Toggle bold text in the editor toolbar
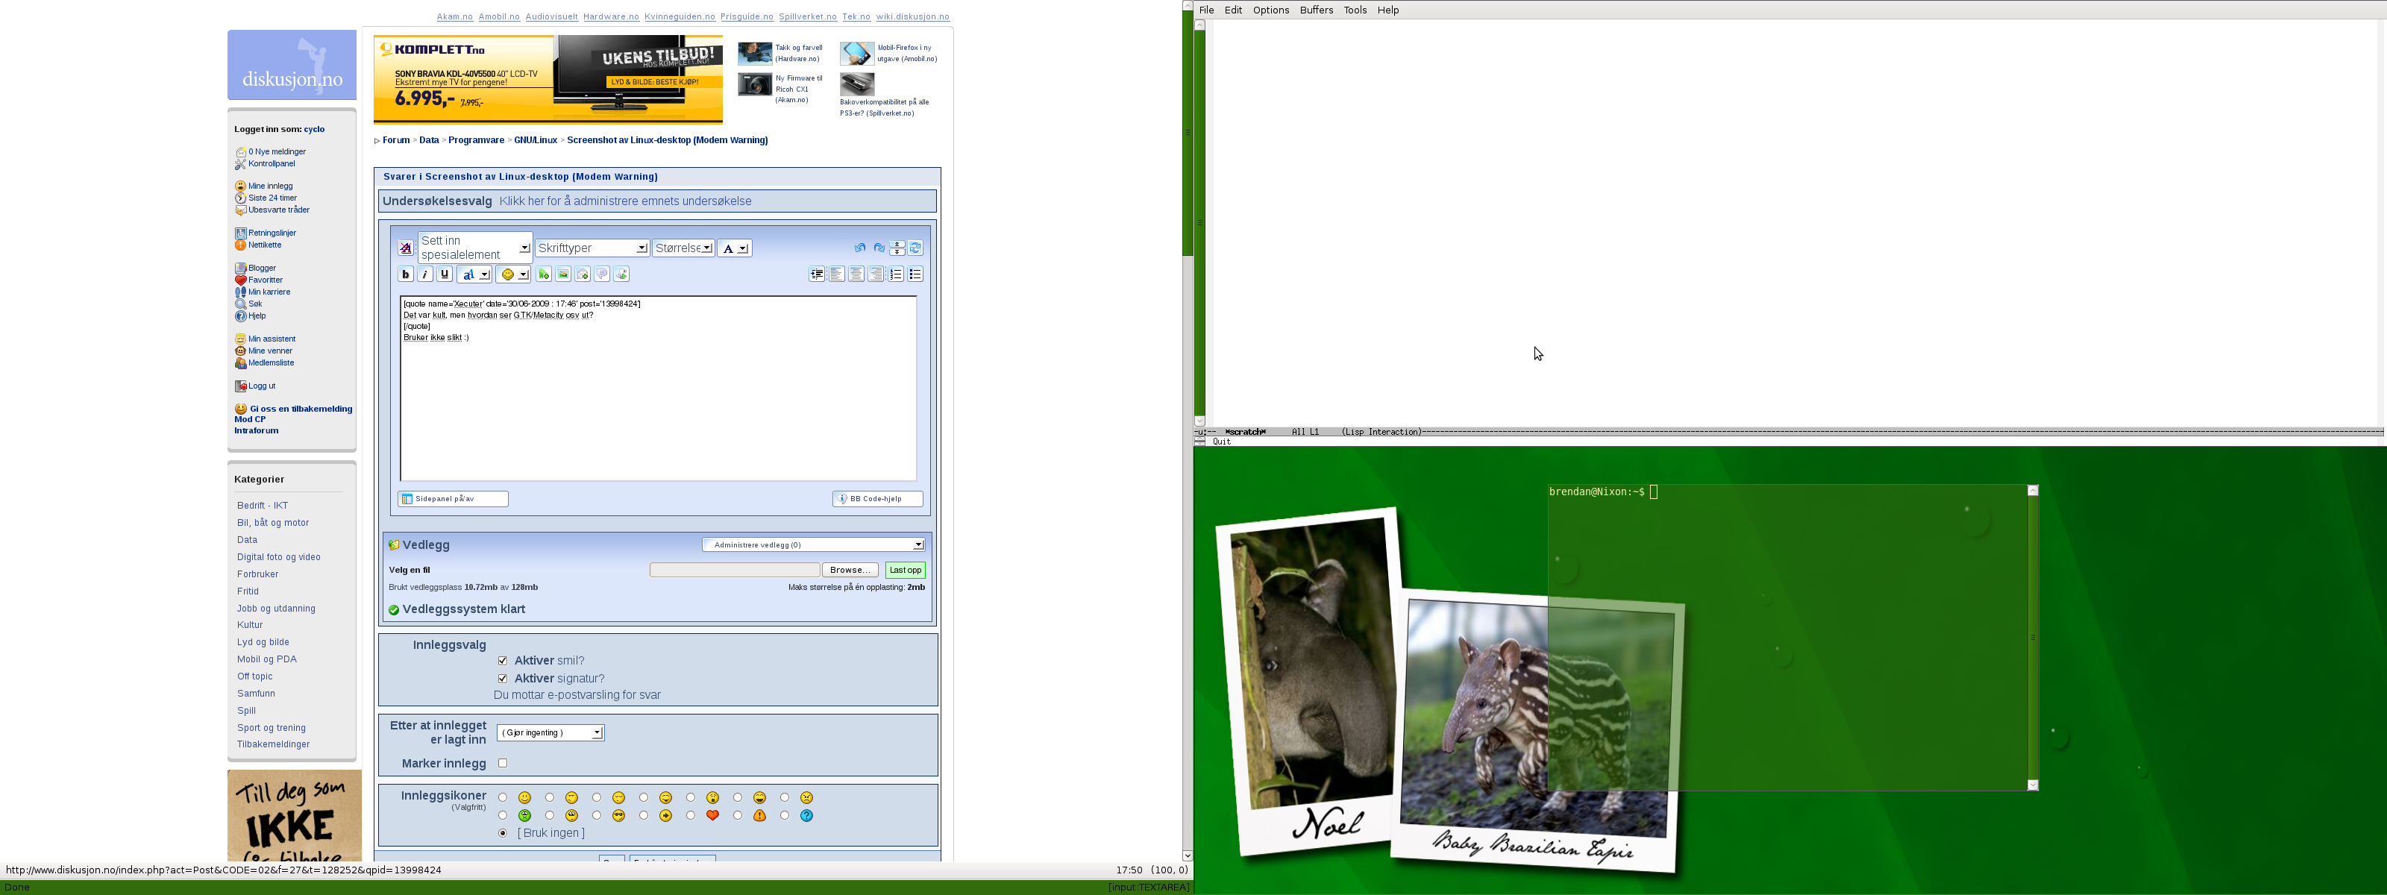 tap(405, 274)
